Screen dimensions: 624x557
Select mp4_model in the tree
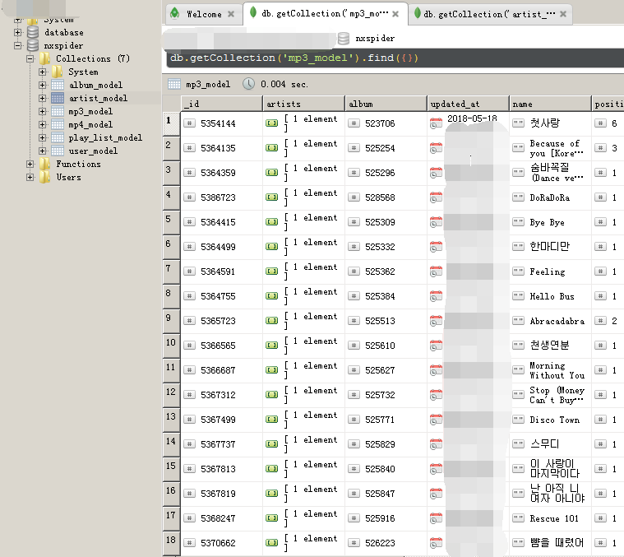tap(90, 124)
